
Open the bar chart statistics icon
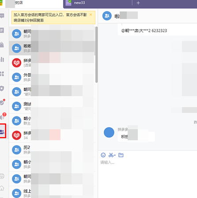click(2, 59)
